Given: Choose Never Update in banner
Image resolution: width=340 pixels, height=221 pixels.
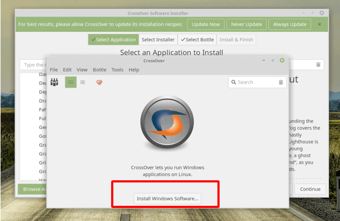Looking at the screenshot, I should 246,24.
